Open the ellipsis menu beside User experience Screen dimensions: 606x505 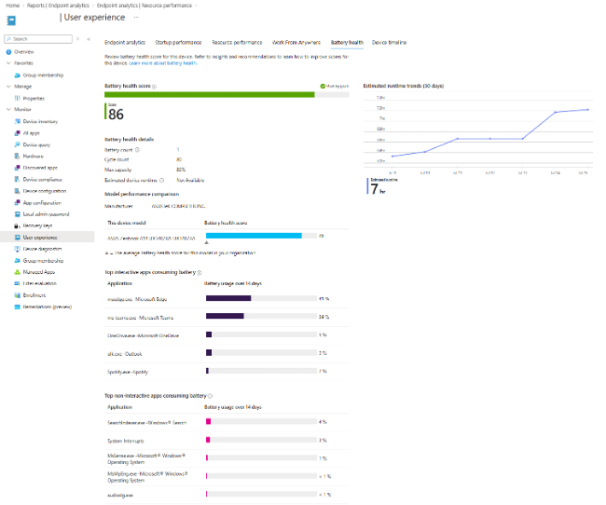point(136,18)
